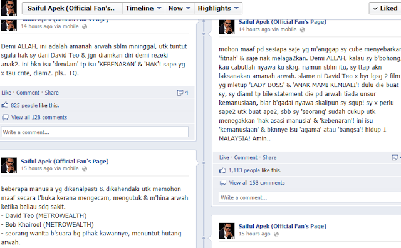
Task: View all 128 comments
Action: 39,117
